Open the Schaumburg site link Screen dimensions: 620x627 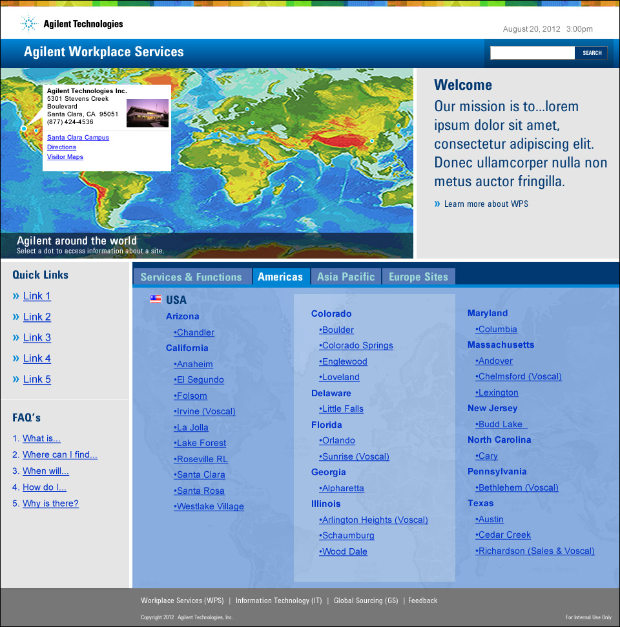tap(347, 535)
